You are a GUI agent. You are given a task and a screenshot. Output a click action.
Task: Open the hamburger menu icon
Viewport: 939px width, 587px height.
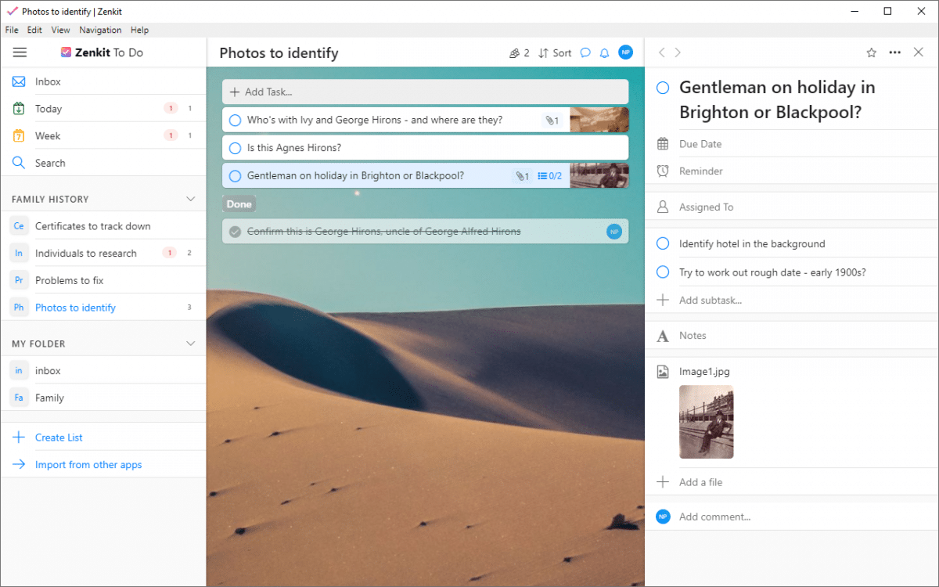(x=20, y=52)
